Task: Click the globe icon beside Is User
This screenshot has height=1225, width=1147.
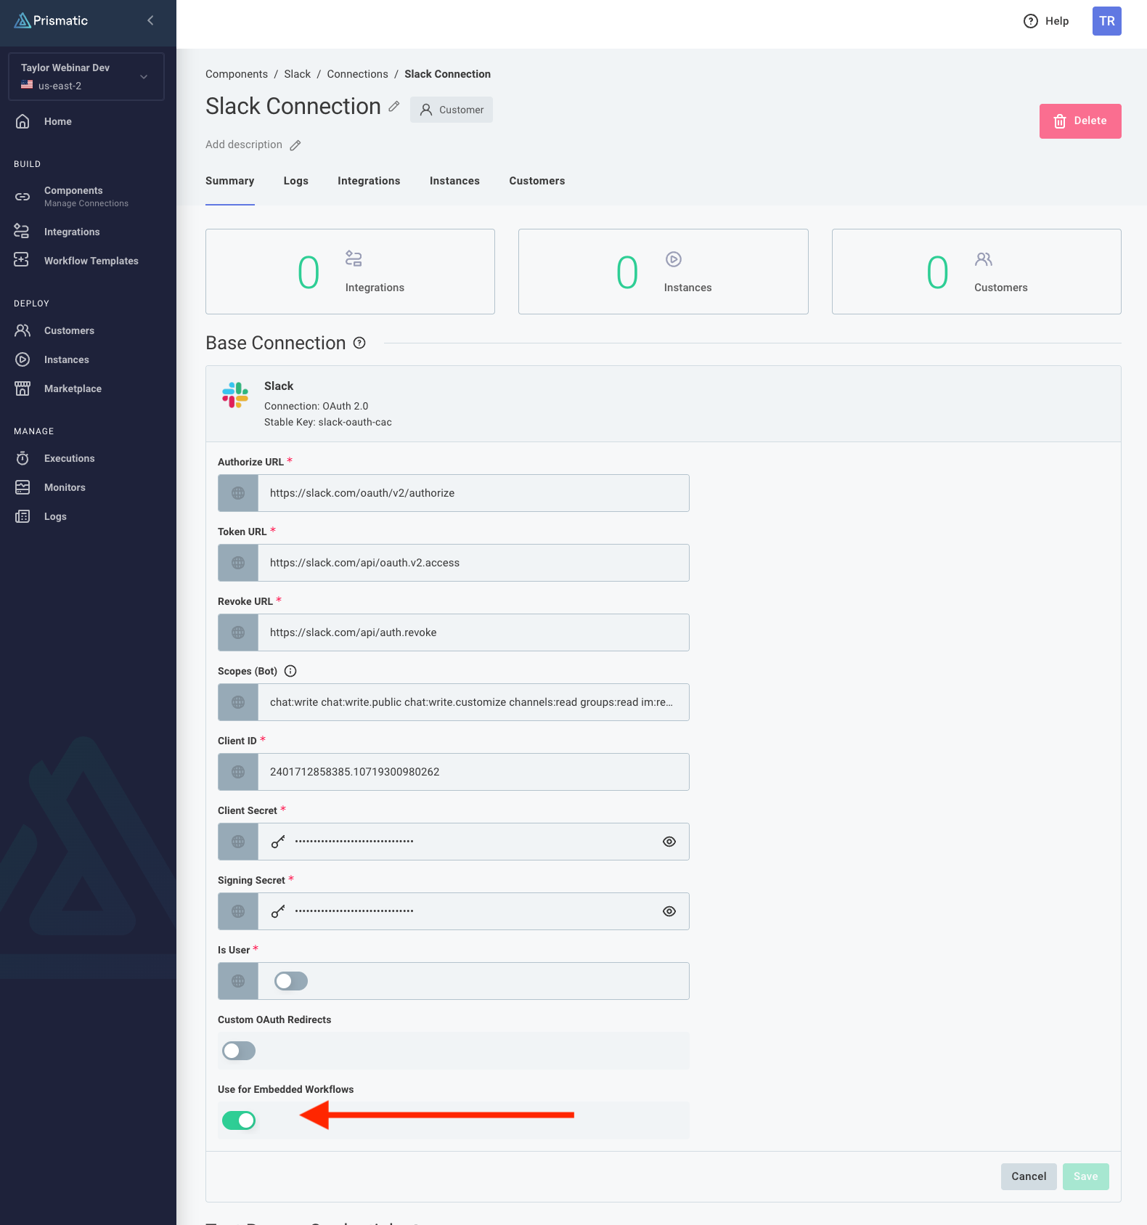Action: (x=238, y=981)
